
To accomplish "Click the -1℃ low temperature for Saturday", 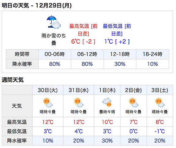I will [160, 131].
